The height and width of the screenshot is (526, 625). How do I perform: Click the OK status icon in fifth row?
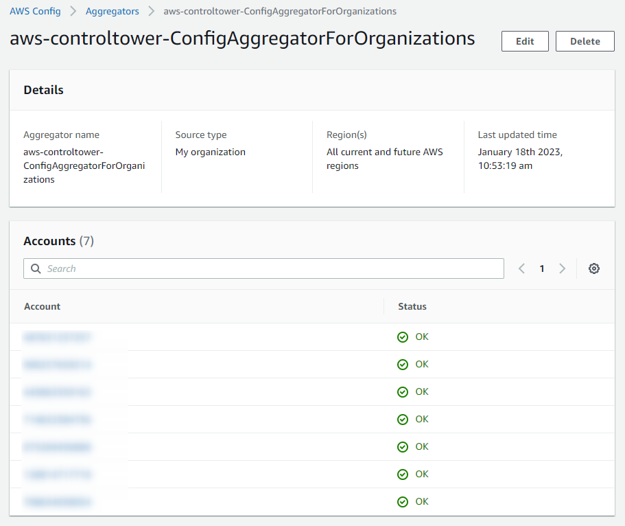coord(403,447)
